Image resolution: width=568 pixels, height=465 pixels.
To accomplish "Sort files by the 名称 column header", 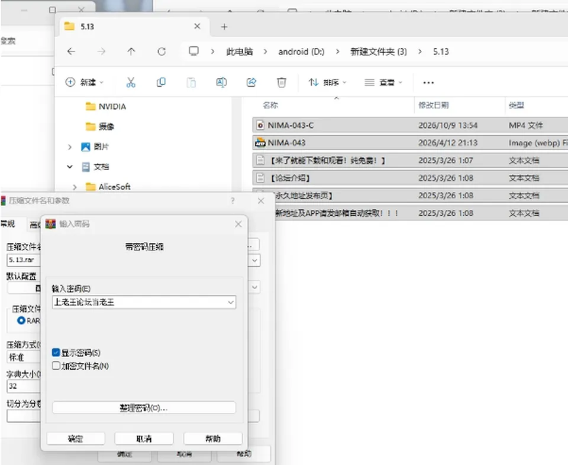I will point(270,105).
